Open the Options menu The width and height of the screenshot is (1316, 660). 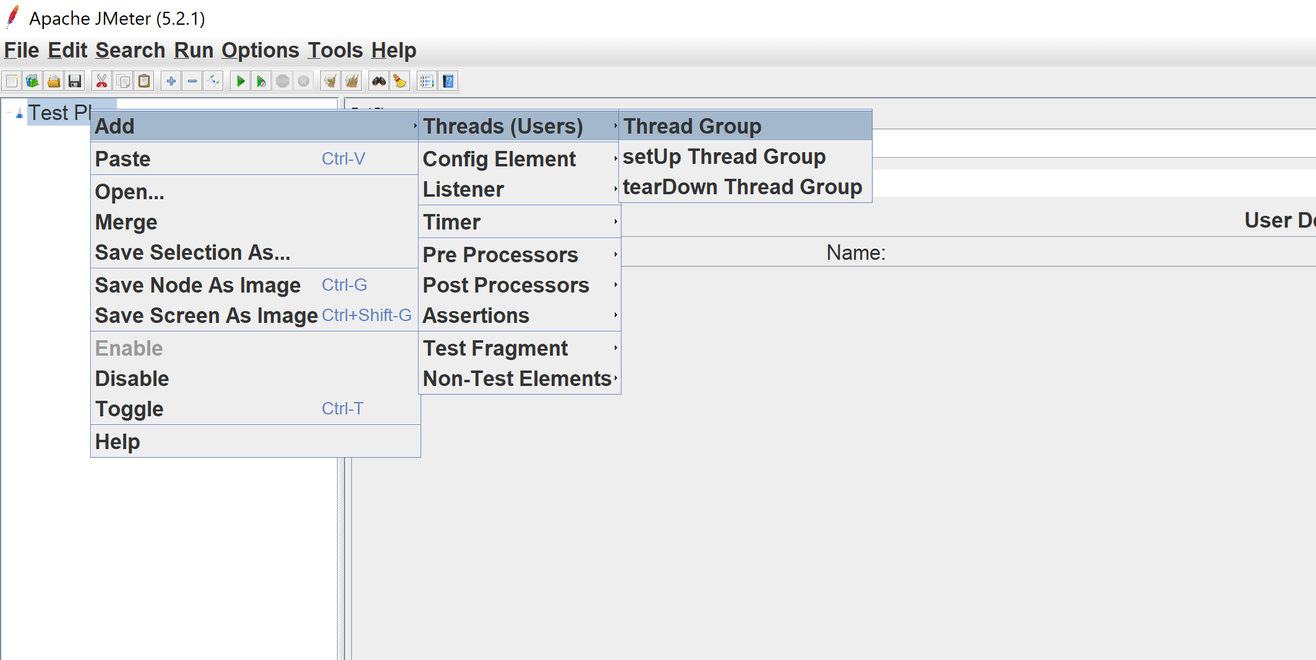click(260, 50)
